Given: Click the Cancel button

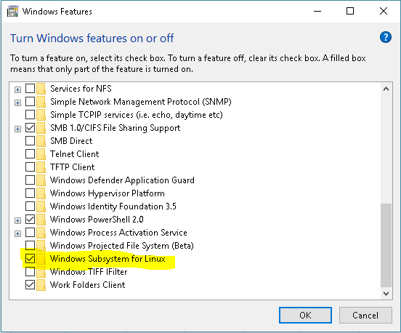Looking at the screenshot, I should tap(365, 316).
